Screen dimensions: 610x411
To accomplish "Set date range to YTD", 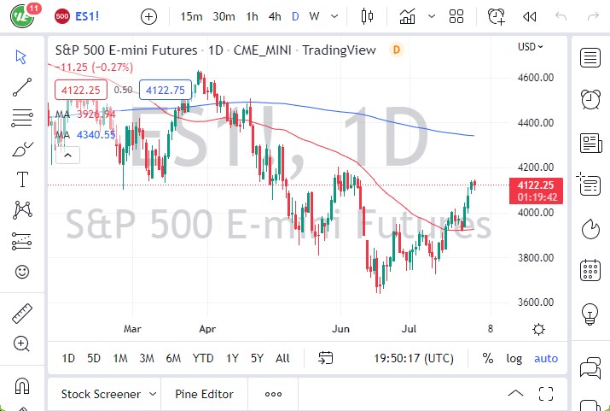I will (x=203, y=358).
